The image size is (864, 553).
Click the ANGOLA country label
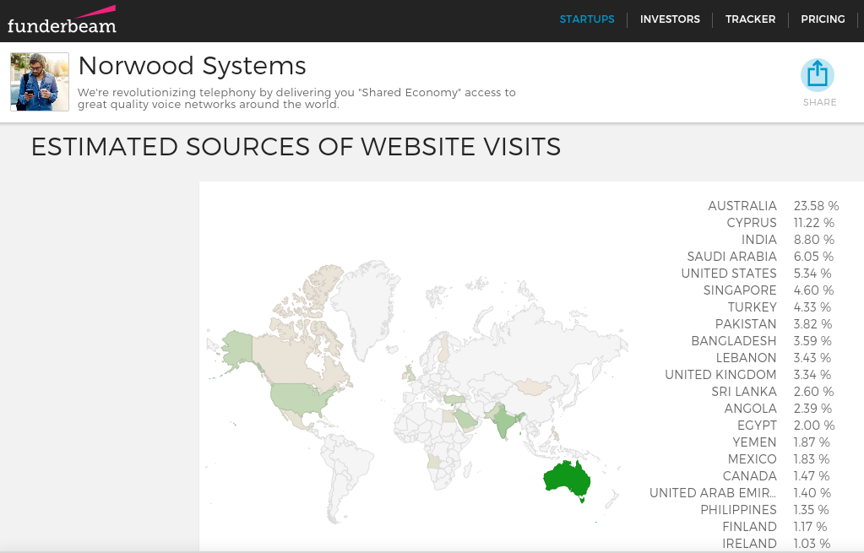click(751, 409)
